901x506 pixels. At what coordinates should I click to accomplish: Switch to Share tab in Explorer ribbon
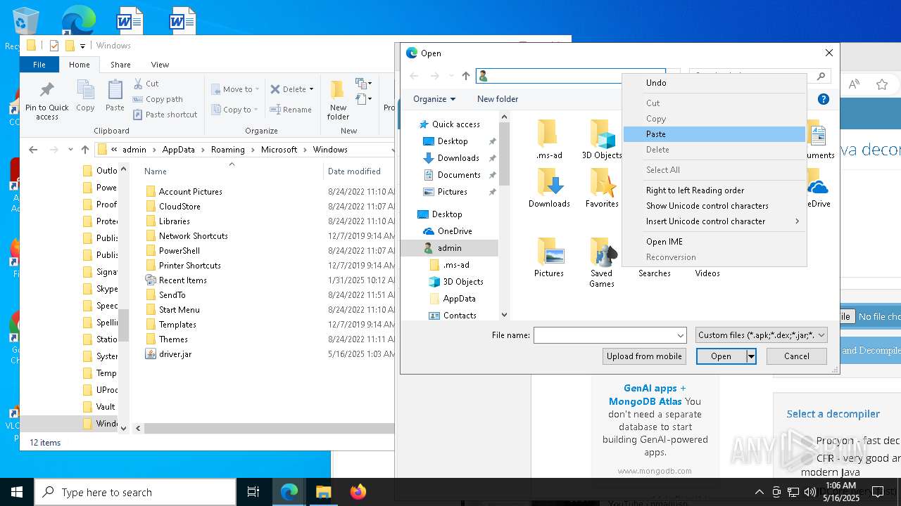click(x=120, y=65)
